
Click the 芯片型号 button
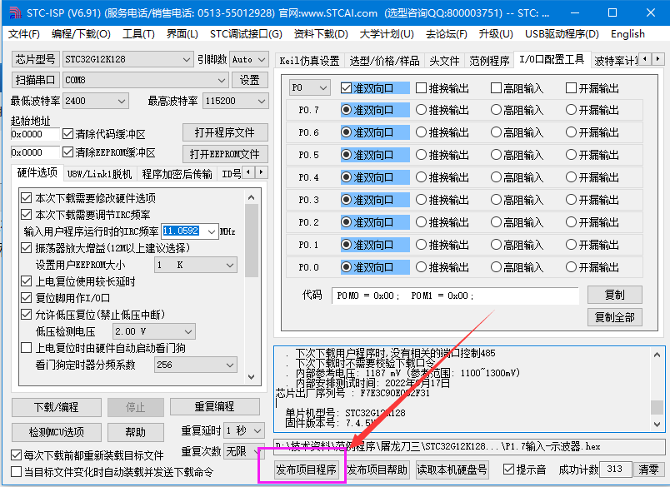(x=36, y=59)
